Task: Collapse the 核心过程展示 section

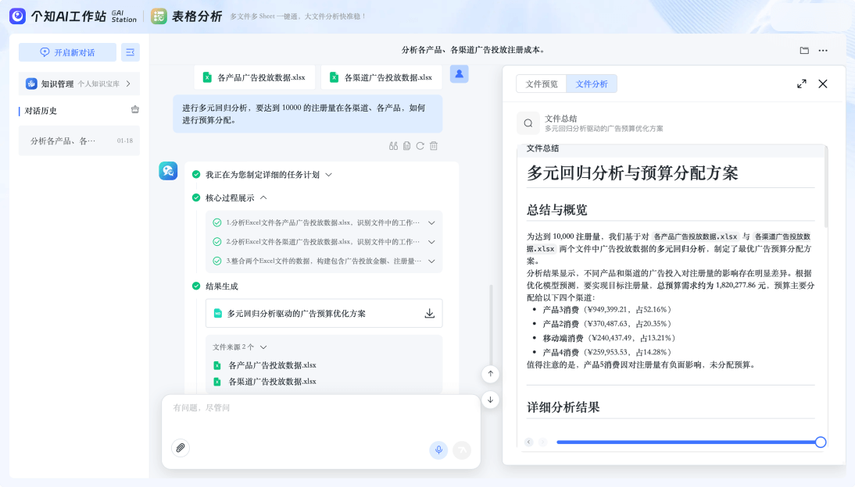Action: pyautogui.click(x=263, y=198)
